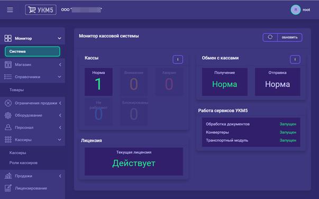The width and height of the screenshot is (319, 199).
Task: Click the Персонал person icon
Action: coord(8,128)
